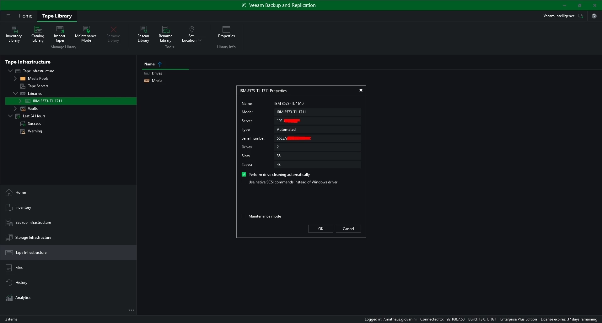Go to Home navigation view

(68, 192)
